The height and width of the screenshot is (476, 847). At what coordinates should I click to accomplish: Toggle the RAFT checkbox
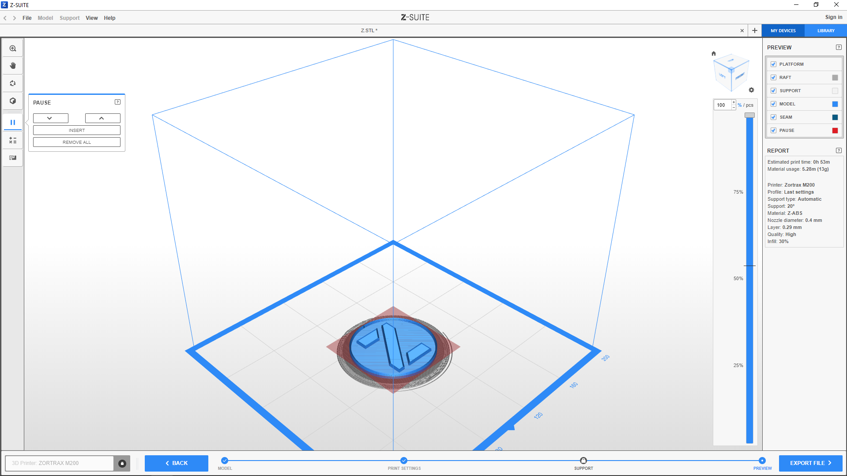(773, 78)
